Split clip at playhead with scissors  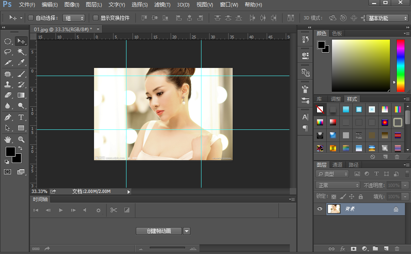coord(113,210)
